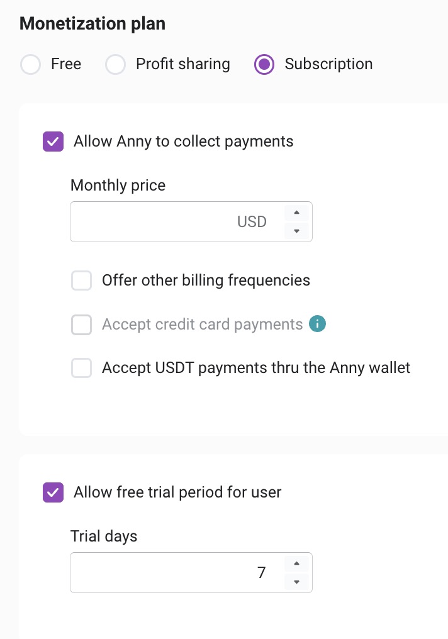Increment Trial days using up arrow
Viewport: 448px width, 639px height.
click(x=296, y=564)
